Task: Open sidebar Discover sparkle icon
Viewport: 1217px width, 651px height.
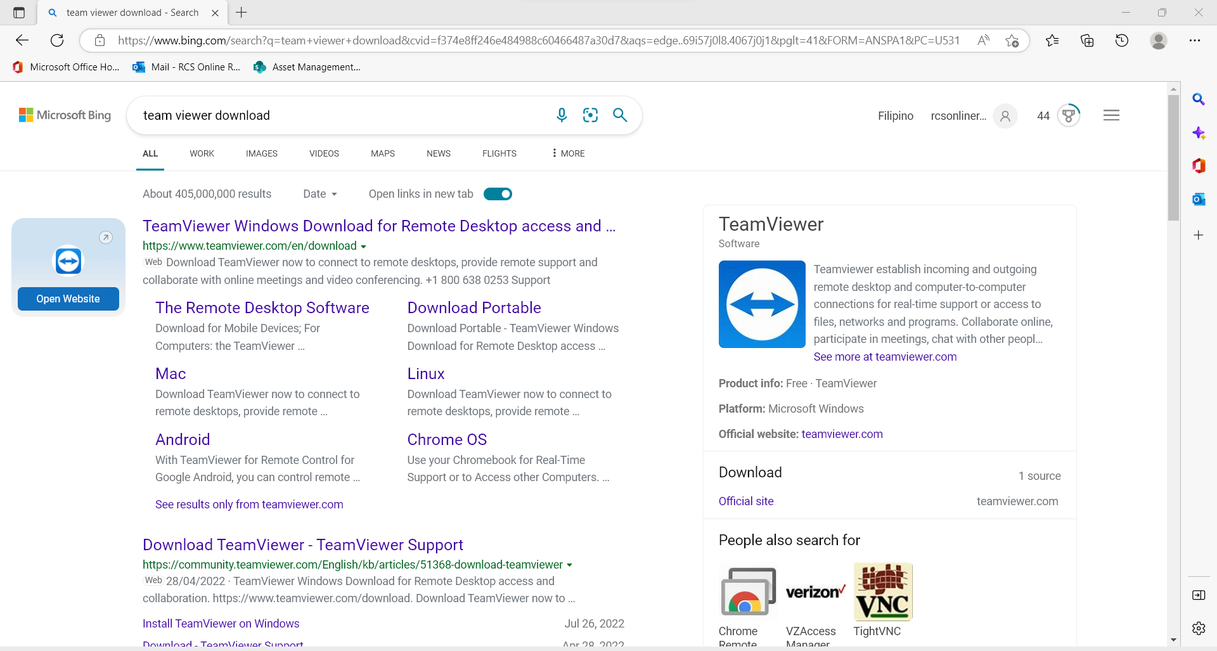Action: point(1199,133)
